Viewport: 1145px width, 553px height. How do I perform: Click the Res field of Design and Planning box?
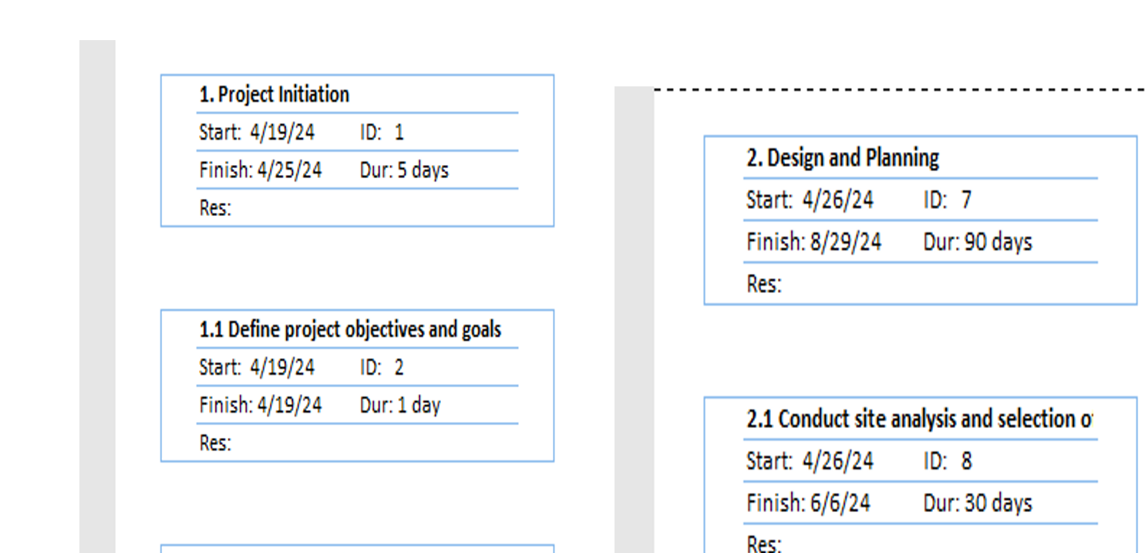pyautogui.click(x=764, y=285)
